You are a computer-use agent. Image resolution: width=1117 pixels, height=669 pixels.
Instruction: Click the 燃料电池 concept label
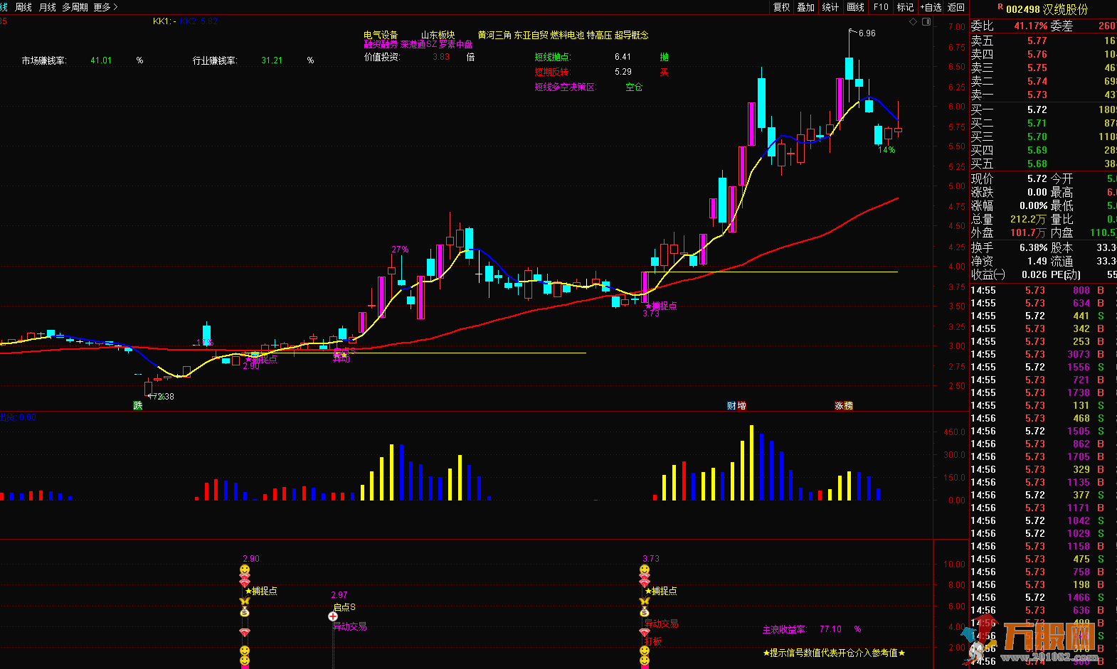click(567, 35)
